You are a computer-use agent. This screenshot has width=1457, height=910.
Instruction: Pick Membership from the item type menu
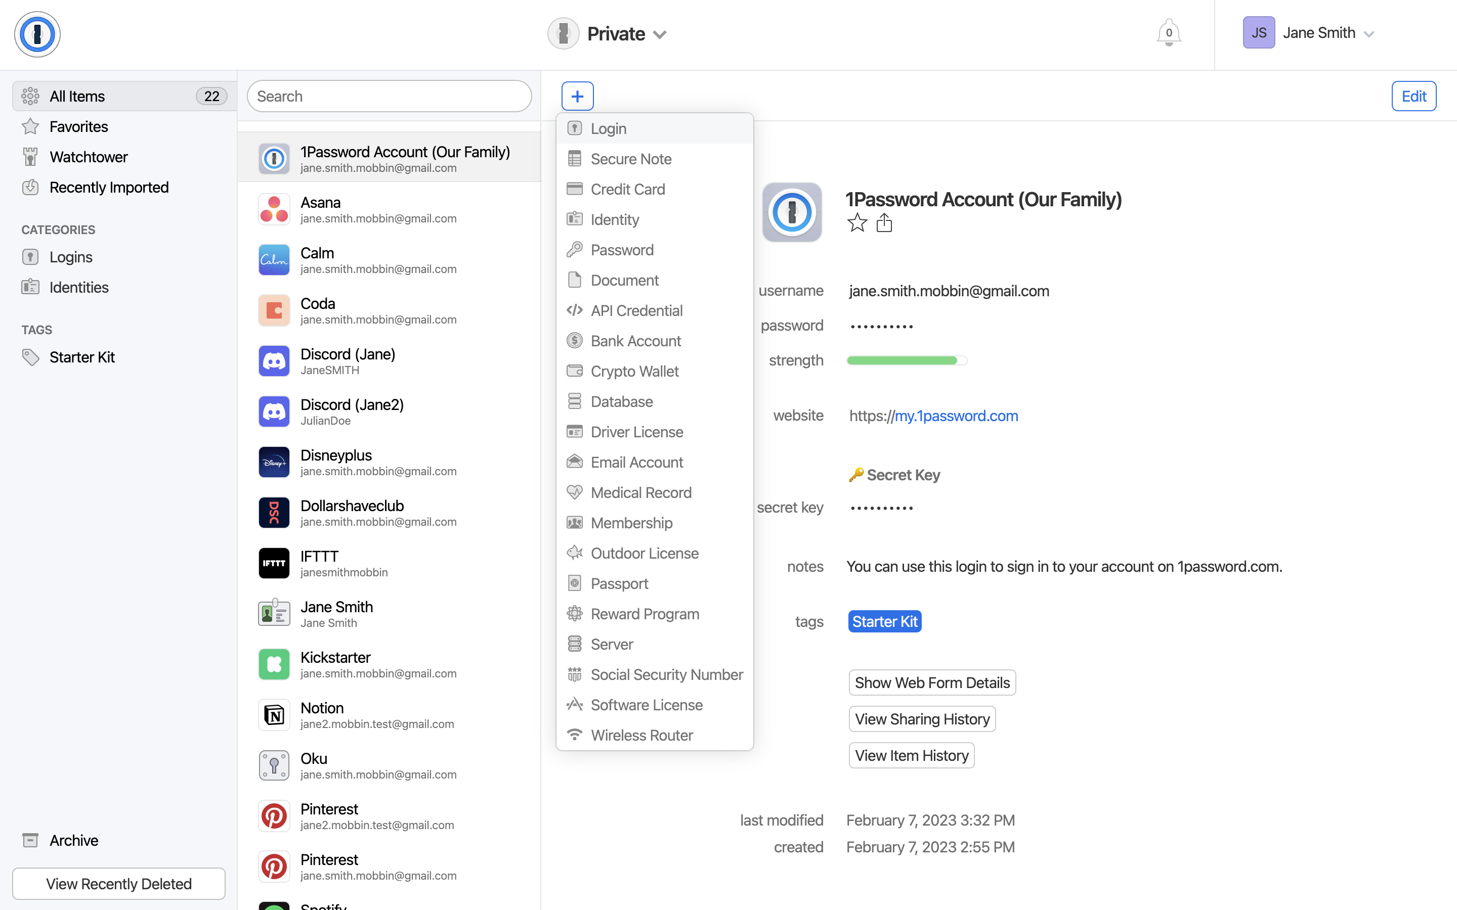point(655,523)
